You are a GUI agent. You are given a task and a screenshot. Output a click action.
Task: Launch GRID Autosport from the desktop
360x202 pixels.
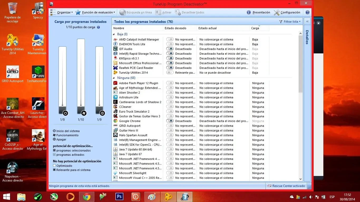13,74
